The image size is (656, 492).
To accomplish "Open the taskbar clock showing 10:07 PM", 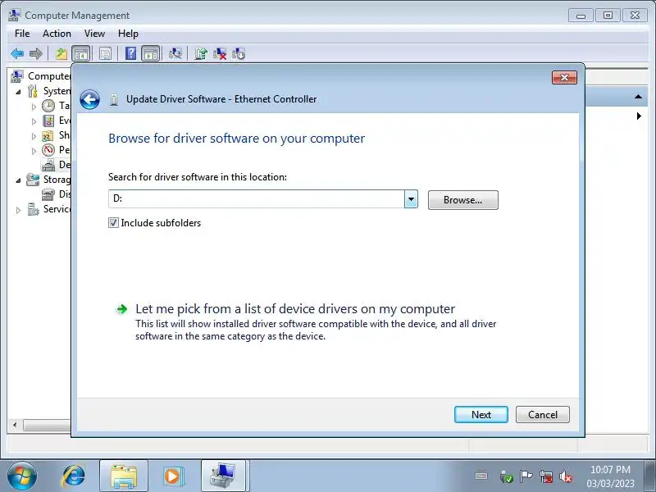I will (x=610, y=476).
